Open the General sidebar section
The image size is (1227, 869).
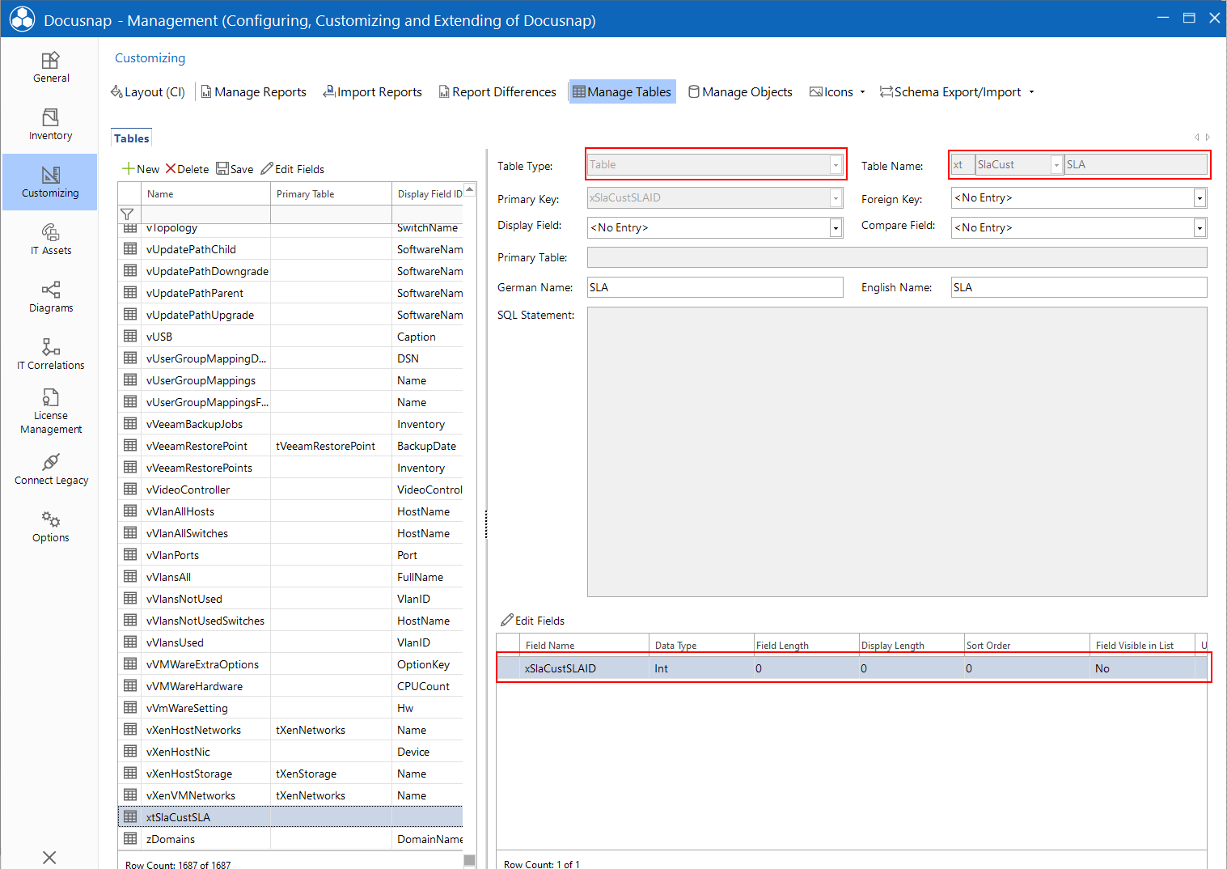[50, 67]
